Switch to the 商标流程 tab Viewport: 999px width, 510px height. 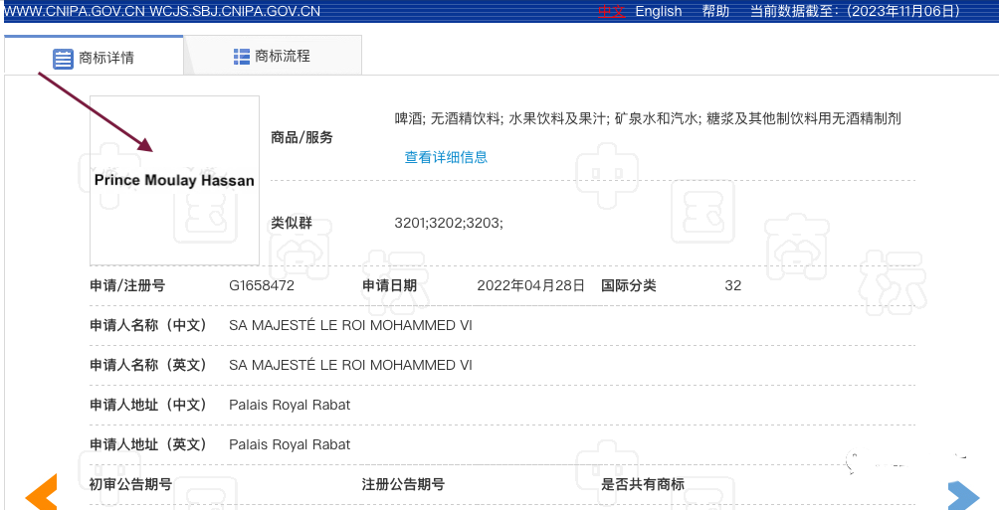coord(273,56)
